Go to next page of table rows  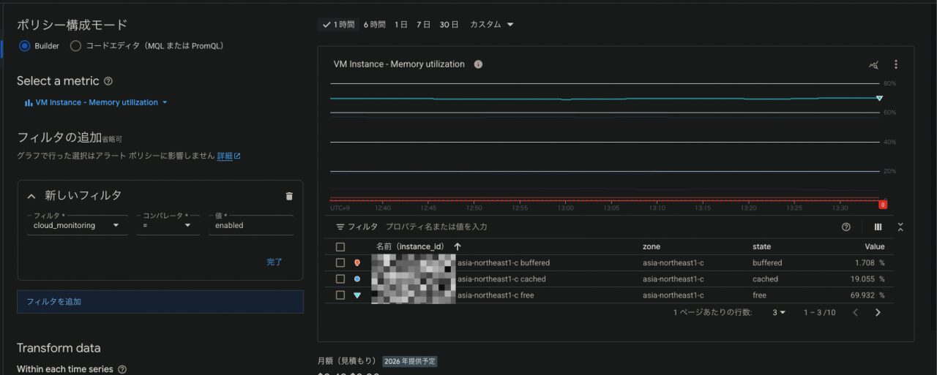(x=878, y=313)
